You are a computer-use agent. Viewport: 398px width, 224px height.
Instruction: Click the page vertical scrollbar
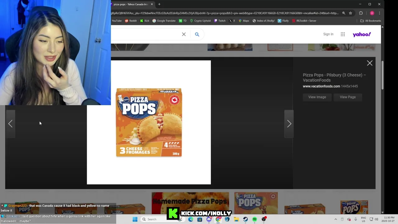(382, 120)
